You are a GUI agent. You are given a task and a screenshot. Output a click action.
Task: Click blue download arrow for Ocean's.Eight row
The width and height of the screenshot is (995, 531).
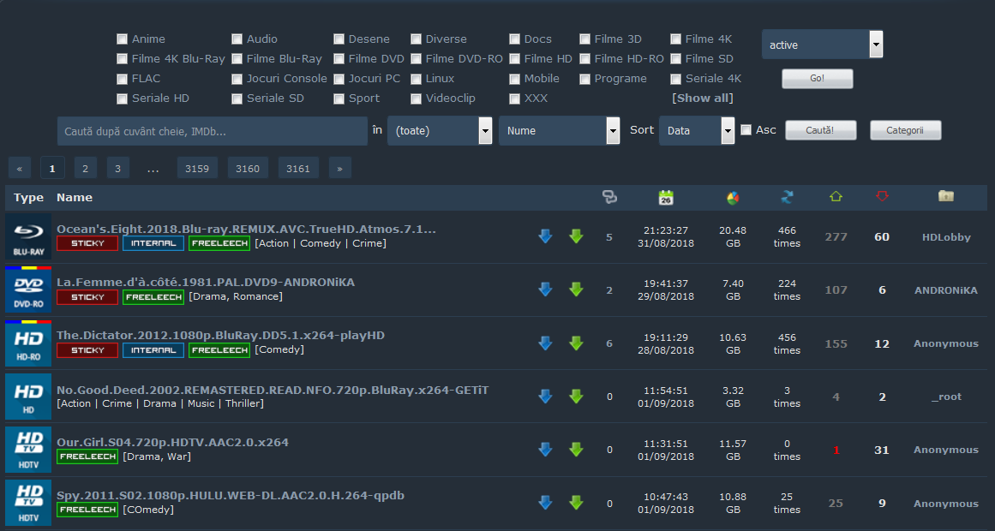coord(545,236)
